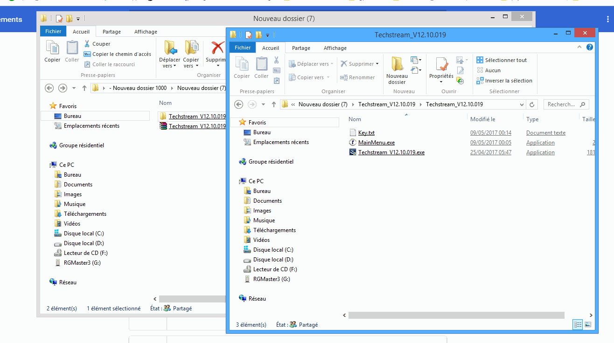Click the refresh button in Techstream address bar
Viewport: 614px width, 343px height.
pyautogui.click(x=532, y=104)
